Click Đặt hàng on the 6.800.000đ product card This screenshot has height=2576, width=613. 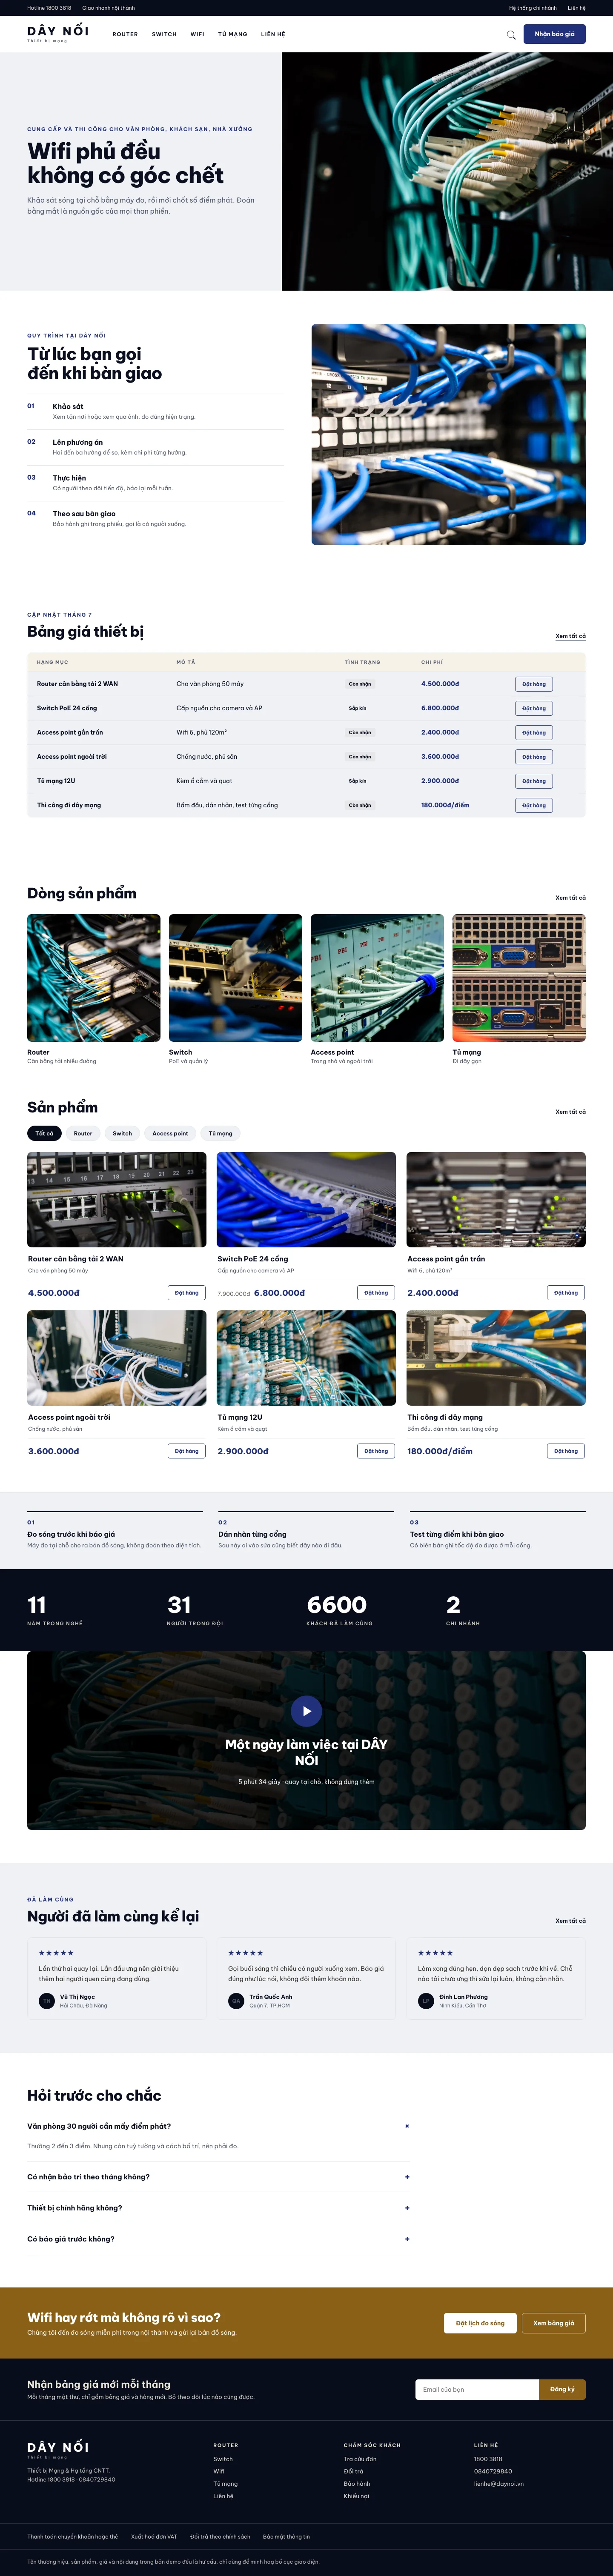coord(376,1293)
